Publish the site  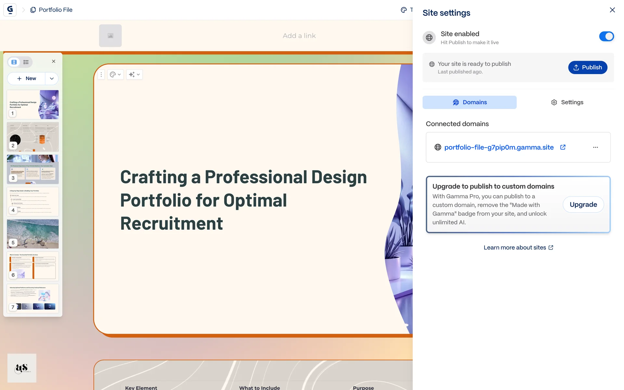(x=587, y=67)
